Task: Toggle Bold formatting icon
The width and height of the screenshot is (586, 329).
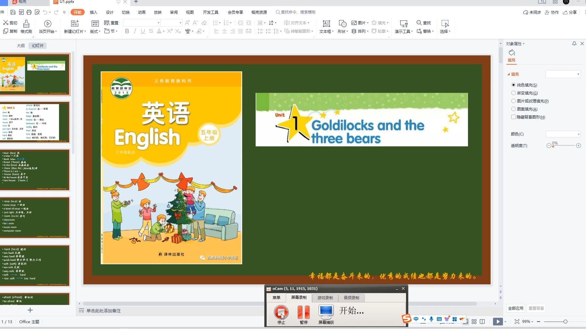Action: (127, 31)
